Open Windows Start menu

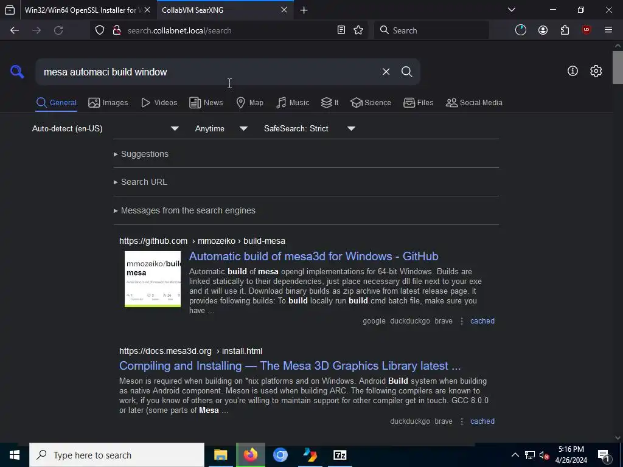[15, 455]
